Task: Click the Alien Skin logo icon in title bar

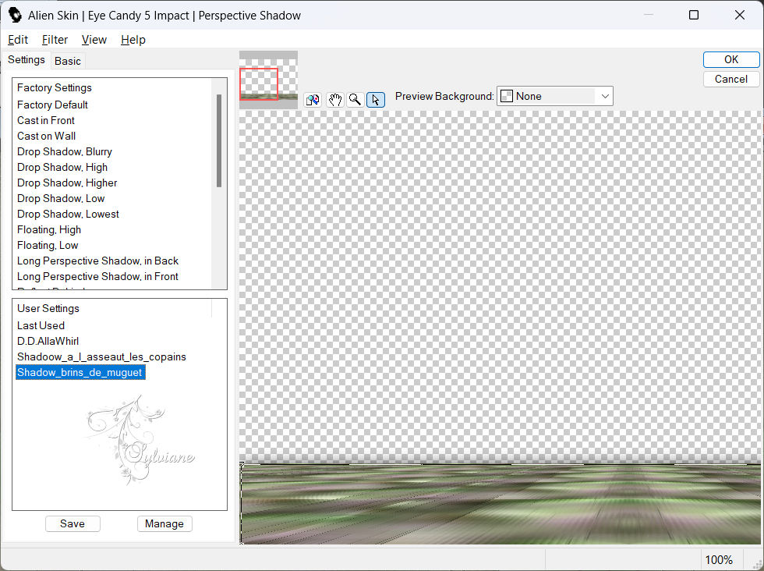Action: tap(15, 15)
